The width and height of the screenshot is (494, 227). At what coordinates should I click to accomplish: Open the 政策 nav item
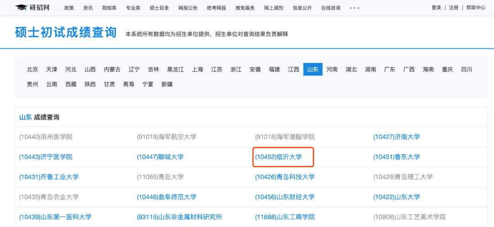69,8
